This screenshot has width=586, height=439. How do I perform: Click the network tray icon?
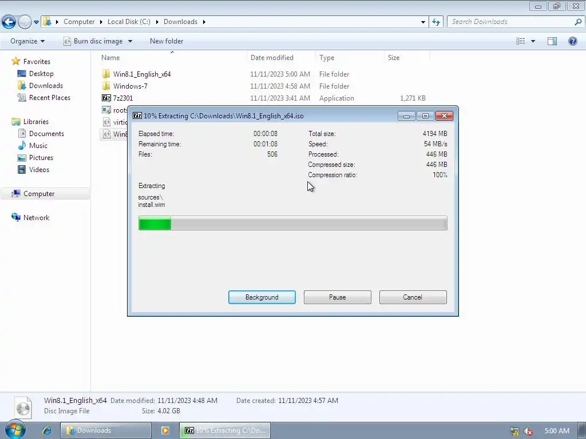coord(514,431)
